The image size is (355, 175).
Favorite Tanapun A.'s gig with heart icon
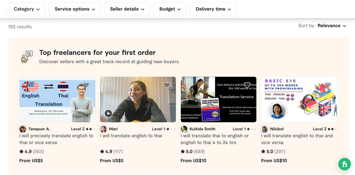point(86,85)
